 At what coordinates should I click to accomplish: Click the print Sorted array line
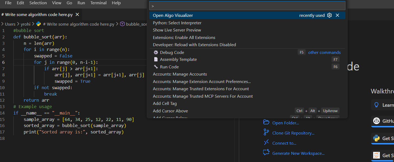click(74, 132)
